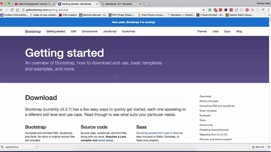Jump to Examples in sidebar
The width and height of the screenshot is (271, 152).
205,115
